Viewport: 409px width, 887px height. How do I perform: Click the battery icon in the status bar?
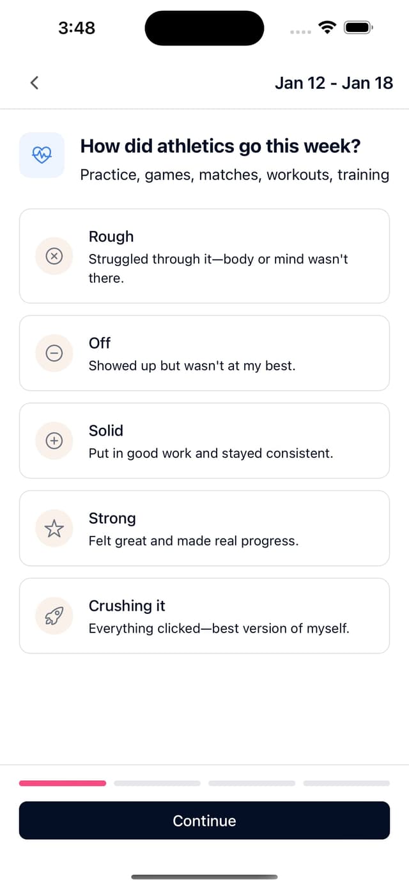[x=358, y=27]
